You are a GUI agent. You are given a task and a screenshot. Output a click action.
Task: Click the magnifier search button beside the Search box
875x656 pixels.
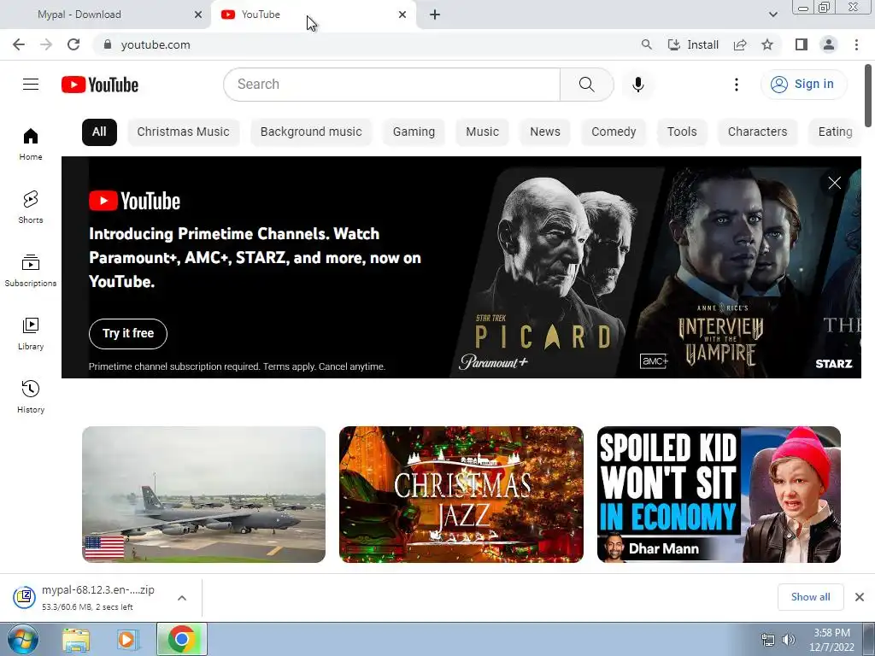[586, 85]
